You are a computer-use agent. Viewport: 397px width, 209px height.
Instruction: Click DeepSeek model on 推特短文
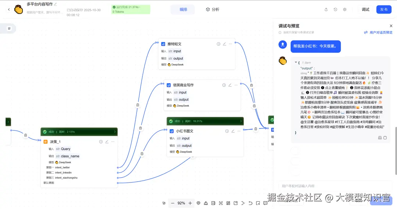point(176,65)
